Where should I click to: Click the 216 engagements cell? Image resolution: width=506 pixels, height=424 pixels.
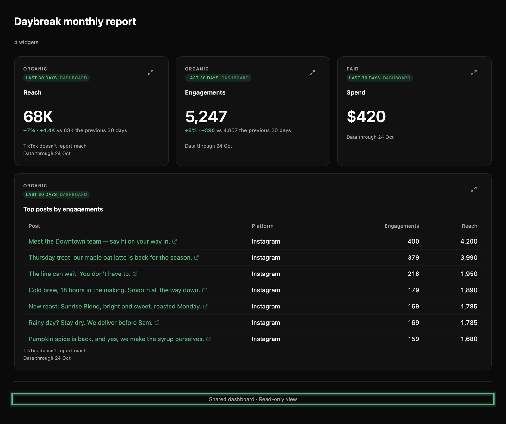[413, 274]
